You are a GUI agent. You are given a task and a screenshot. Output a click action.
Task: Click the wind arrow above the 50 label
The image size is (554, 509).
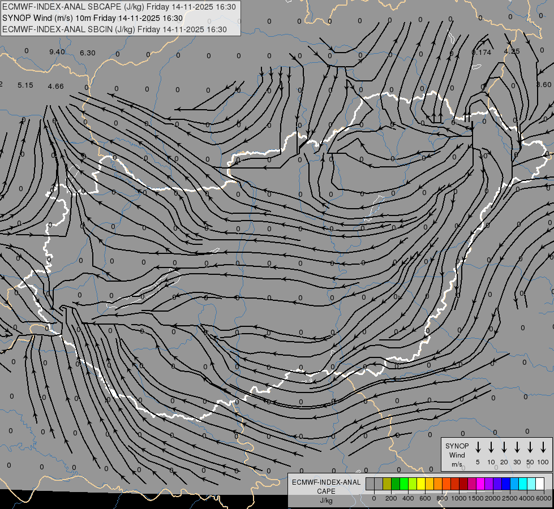coord(530,447)
